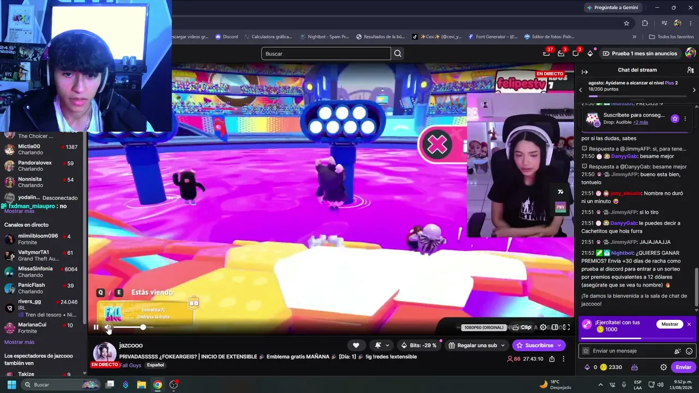Open the video player settings gear
The image size is (699, 393).
click(543, 327)
